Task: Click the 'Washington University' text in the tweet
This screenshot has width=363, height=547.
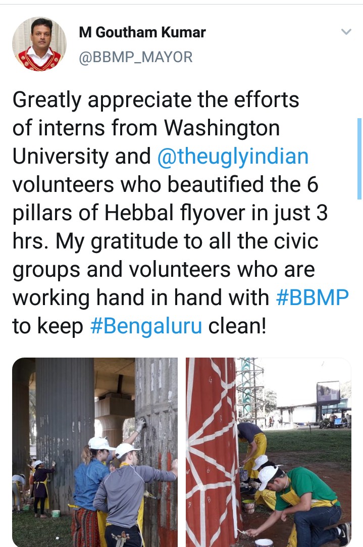Action: [146, 142]
